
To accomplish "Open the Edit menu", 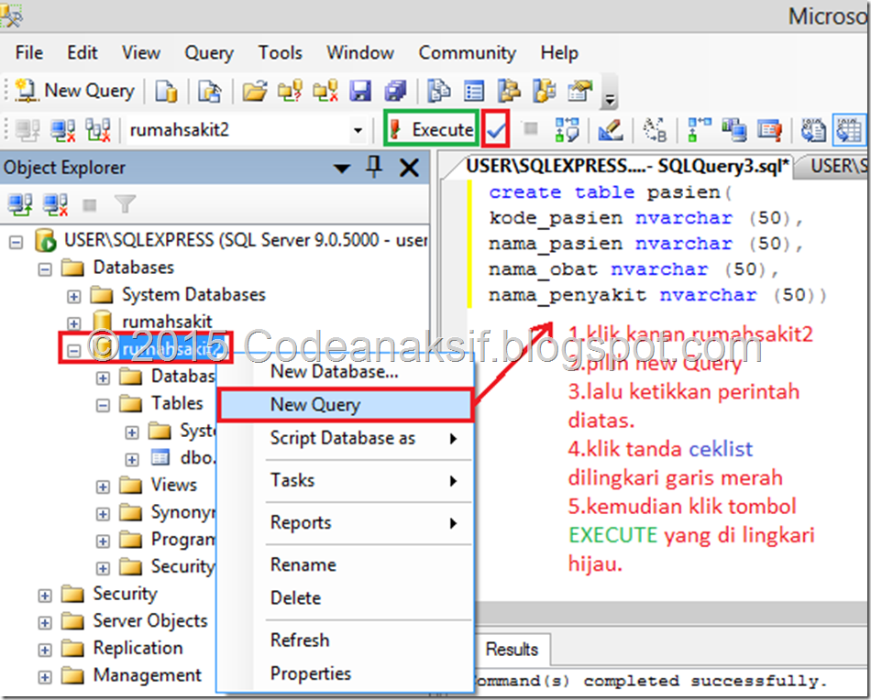I will coord(83,53).
